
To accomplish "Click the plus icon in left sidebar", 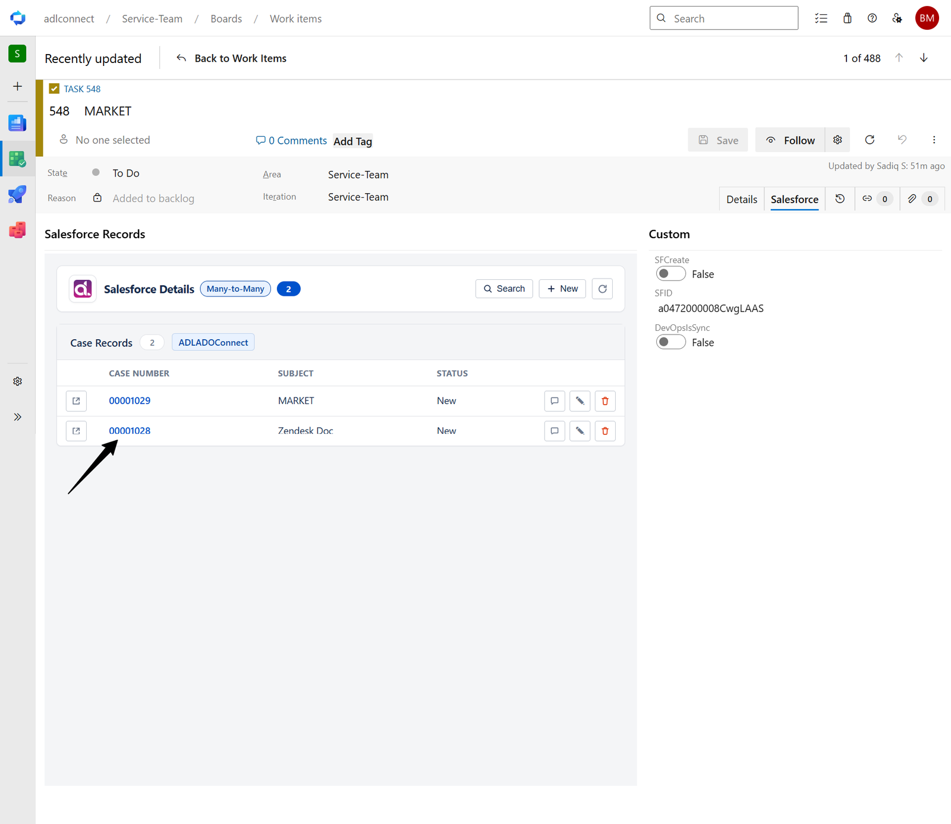I will 17,86.
